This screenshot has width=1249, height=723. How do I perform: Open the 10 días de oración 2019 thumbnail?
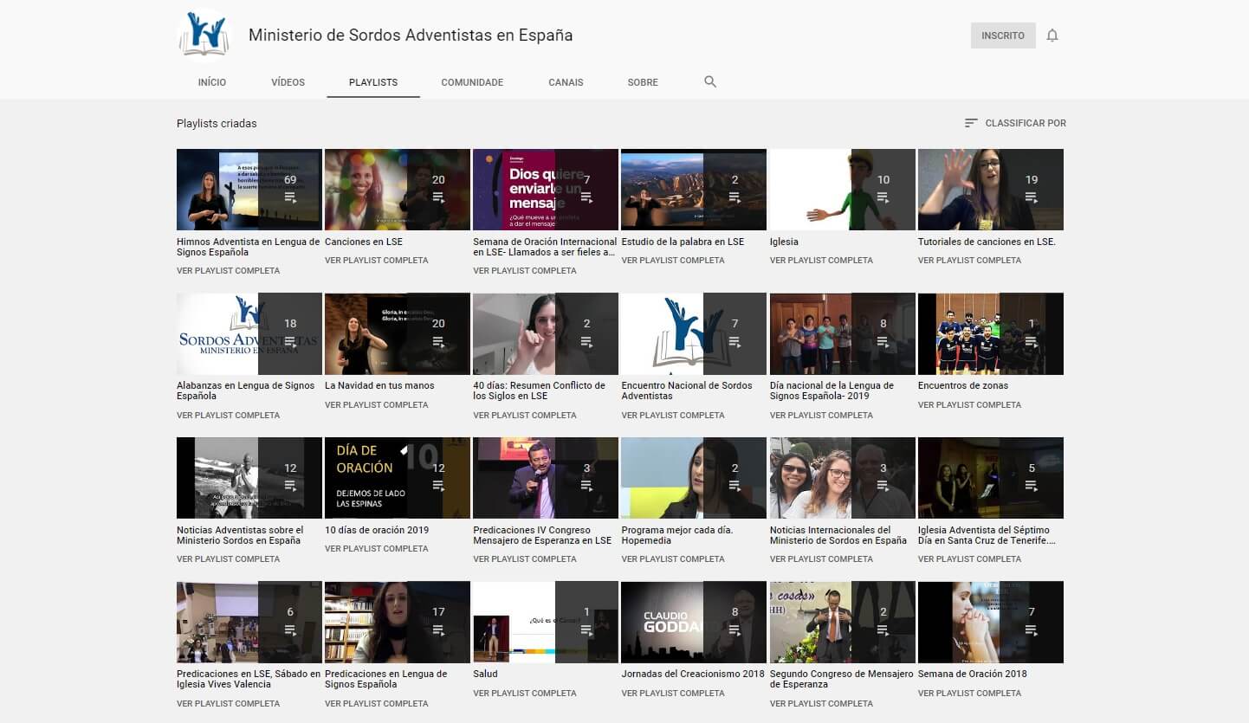click(x=397, y=478)
